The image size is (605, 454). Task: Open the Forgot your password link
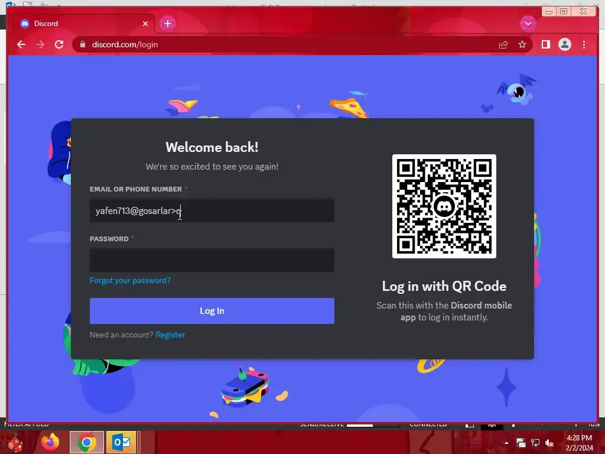(130, 280)
